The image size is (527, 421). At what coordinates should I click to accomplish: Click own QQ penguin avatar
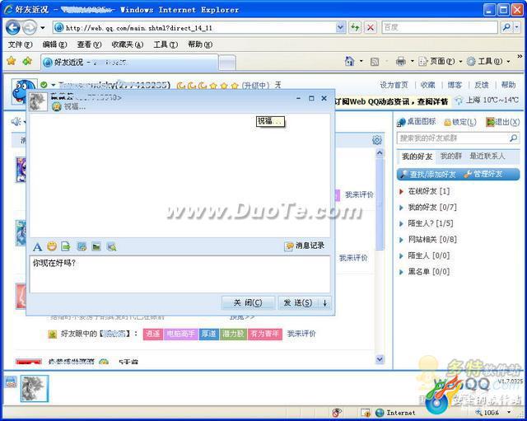coord(24,91)
